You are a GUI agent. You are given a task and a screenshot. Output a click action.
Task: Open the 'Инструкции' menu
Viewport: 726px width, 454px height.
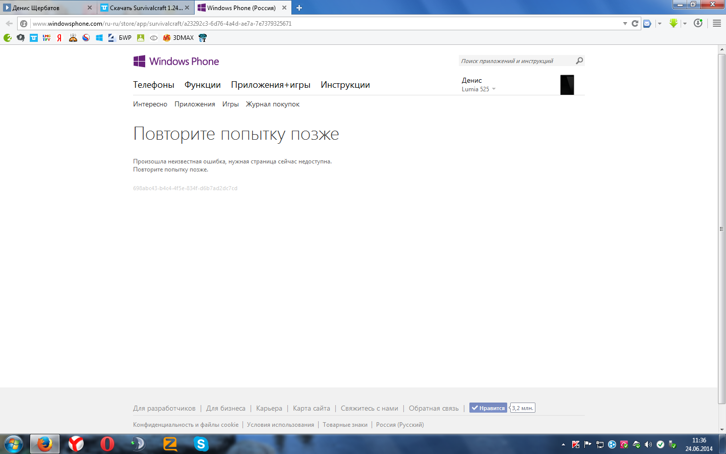(345, 85)
